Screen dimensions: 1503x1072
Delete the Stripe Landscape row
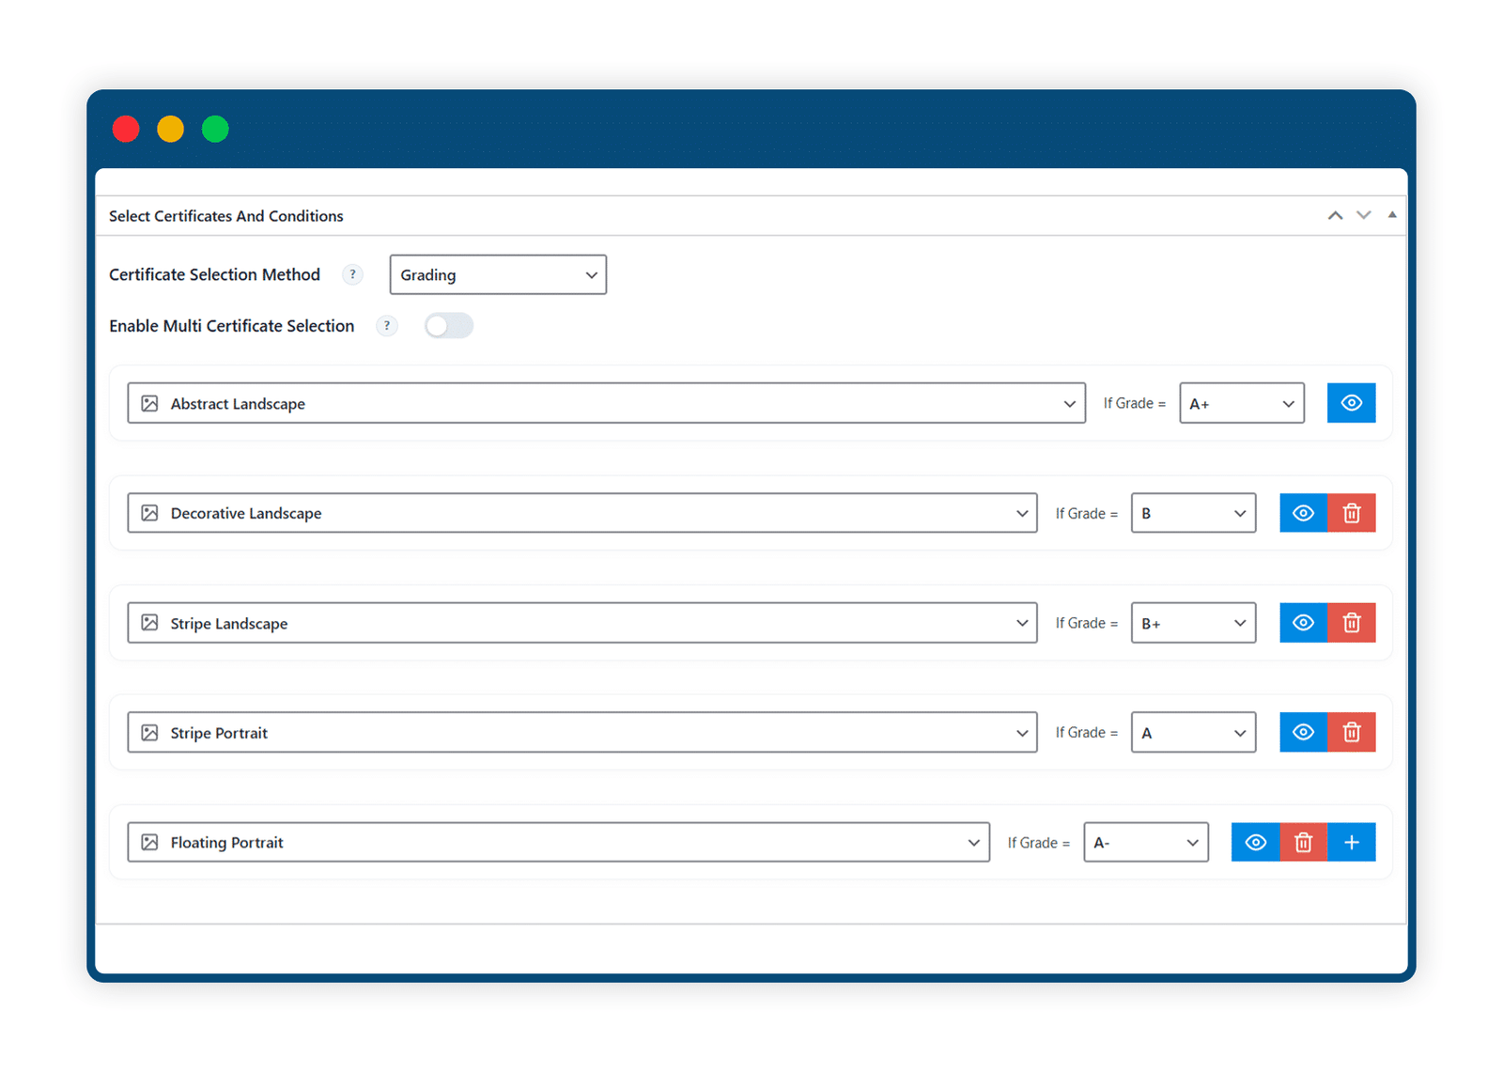click(1352, 623)
